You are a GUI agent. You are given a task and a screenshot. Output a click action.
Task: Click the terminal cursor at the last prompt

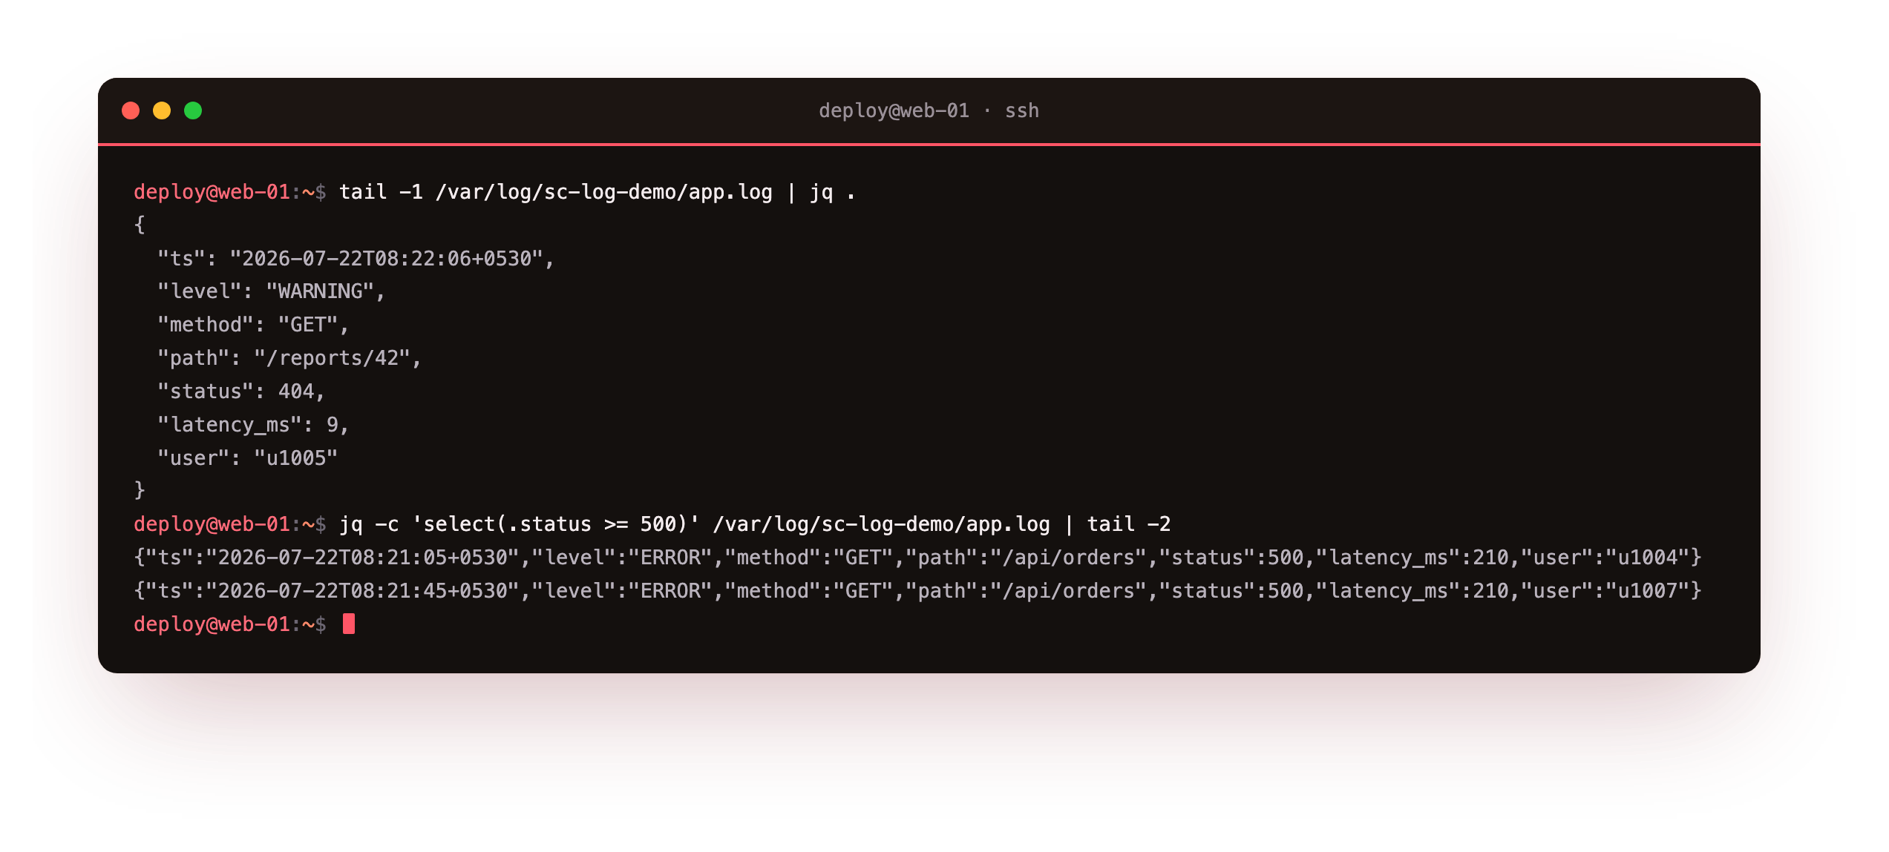349,624
